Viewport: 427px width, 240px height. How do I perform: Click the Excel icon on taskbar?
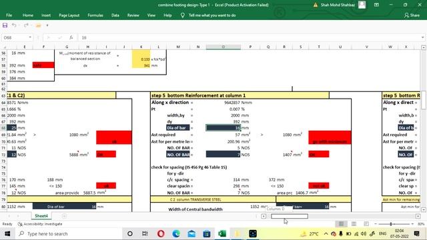pos(222,234)
